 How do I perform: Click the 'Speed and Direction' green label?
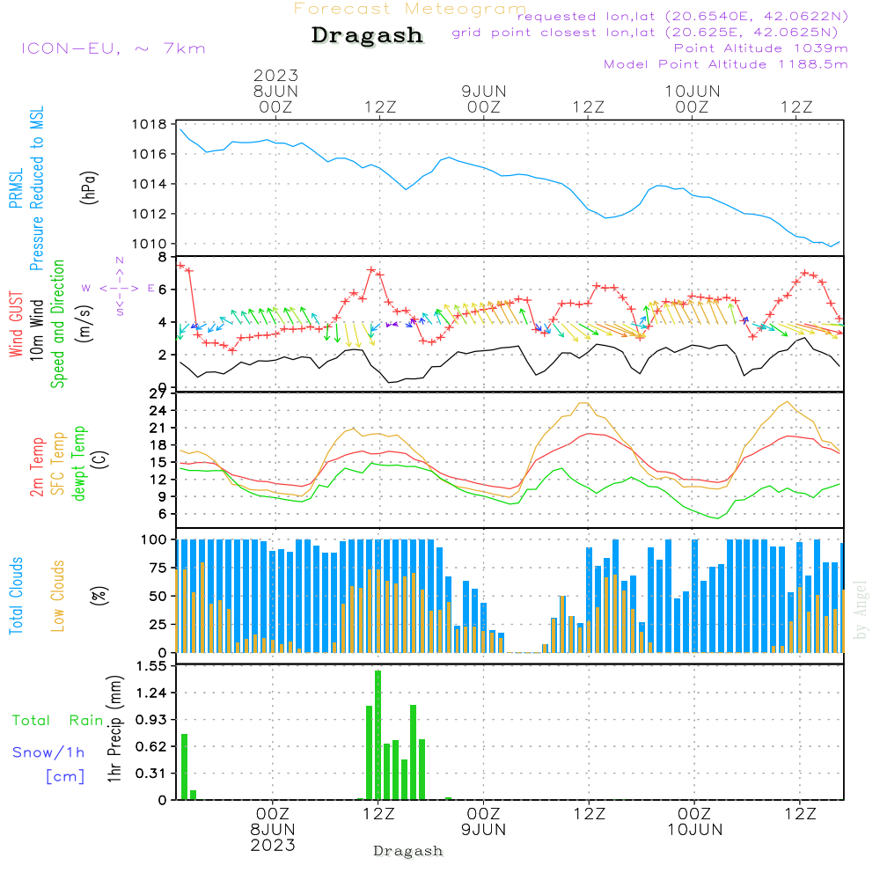[57, 324]
